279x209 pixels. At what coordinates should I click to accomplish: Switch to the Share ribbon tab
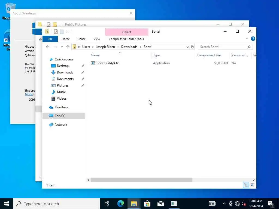click(81, 39)
